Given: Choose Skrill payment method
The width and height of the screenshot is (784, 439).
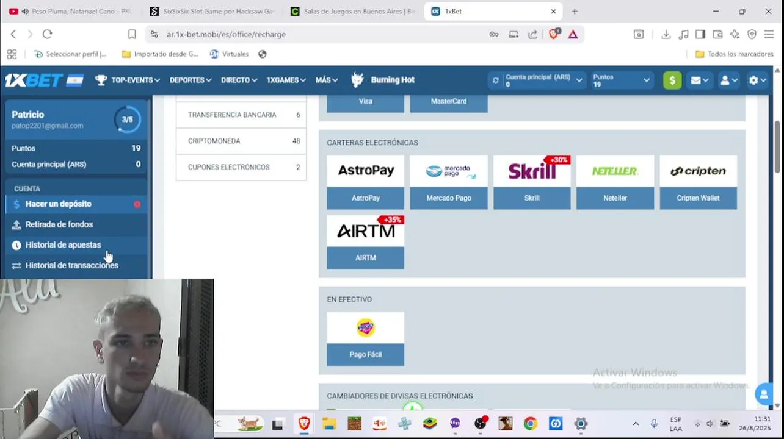Looking at the screenshot, I should [532, 182].
